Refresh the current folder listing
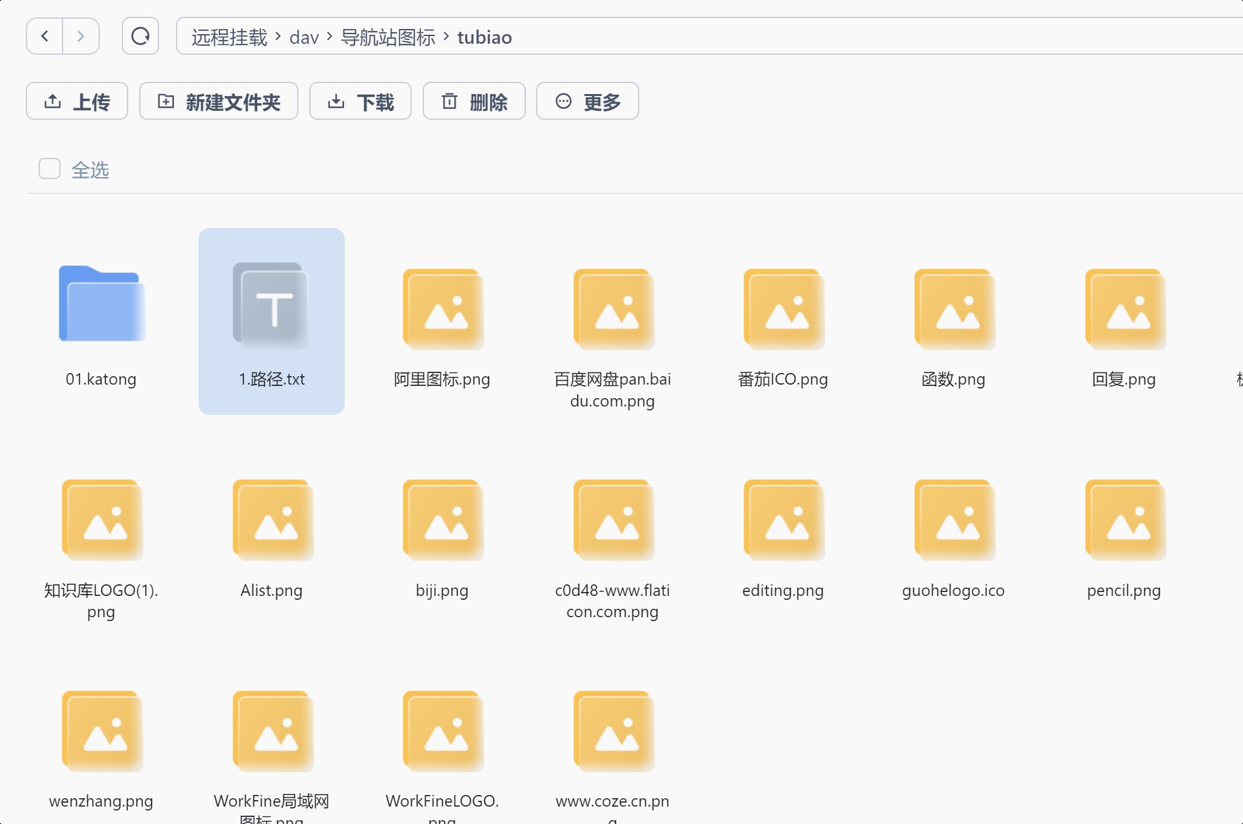This screenshot has width=1243, height=824. [140, 36]
